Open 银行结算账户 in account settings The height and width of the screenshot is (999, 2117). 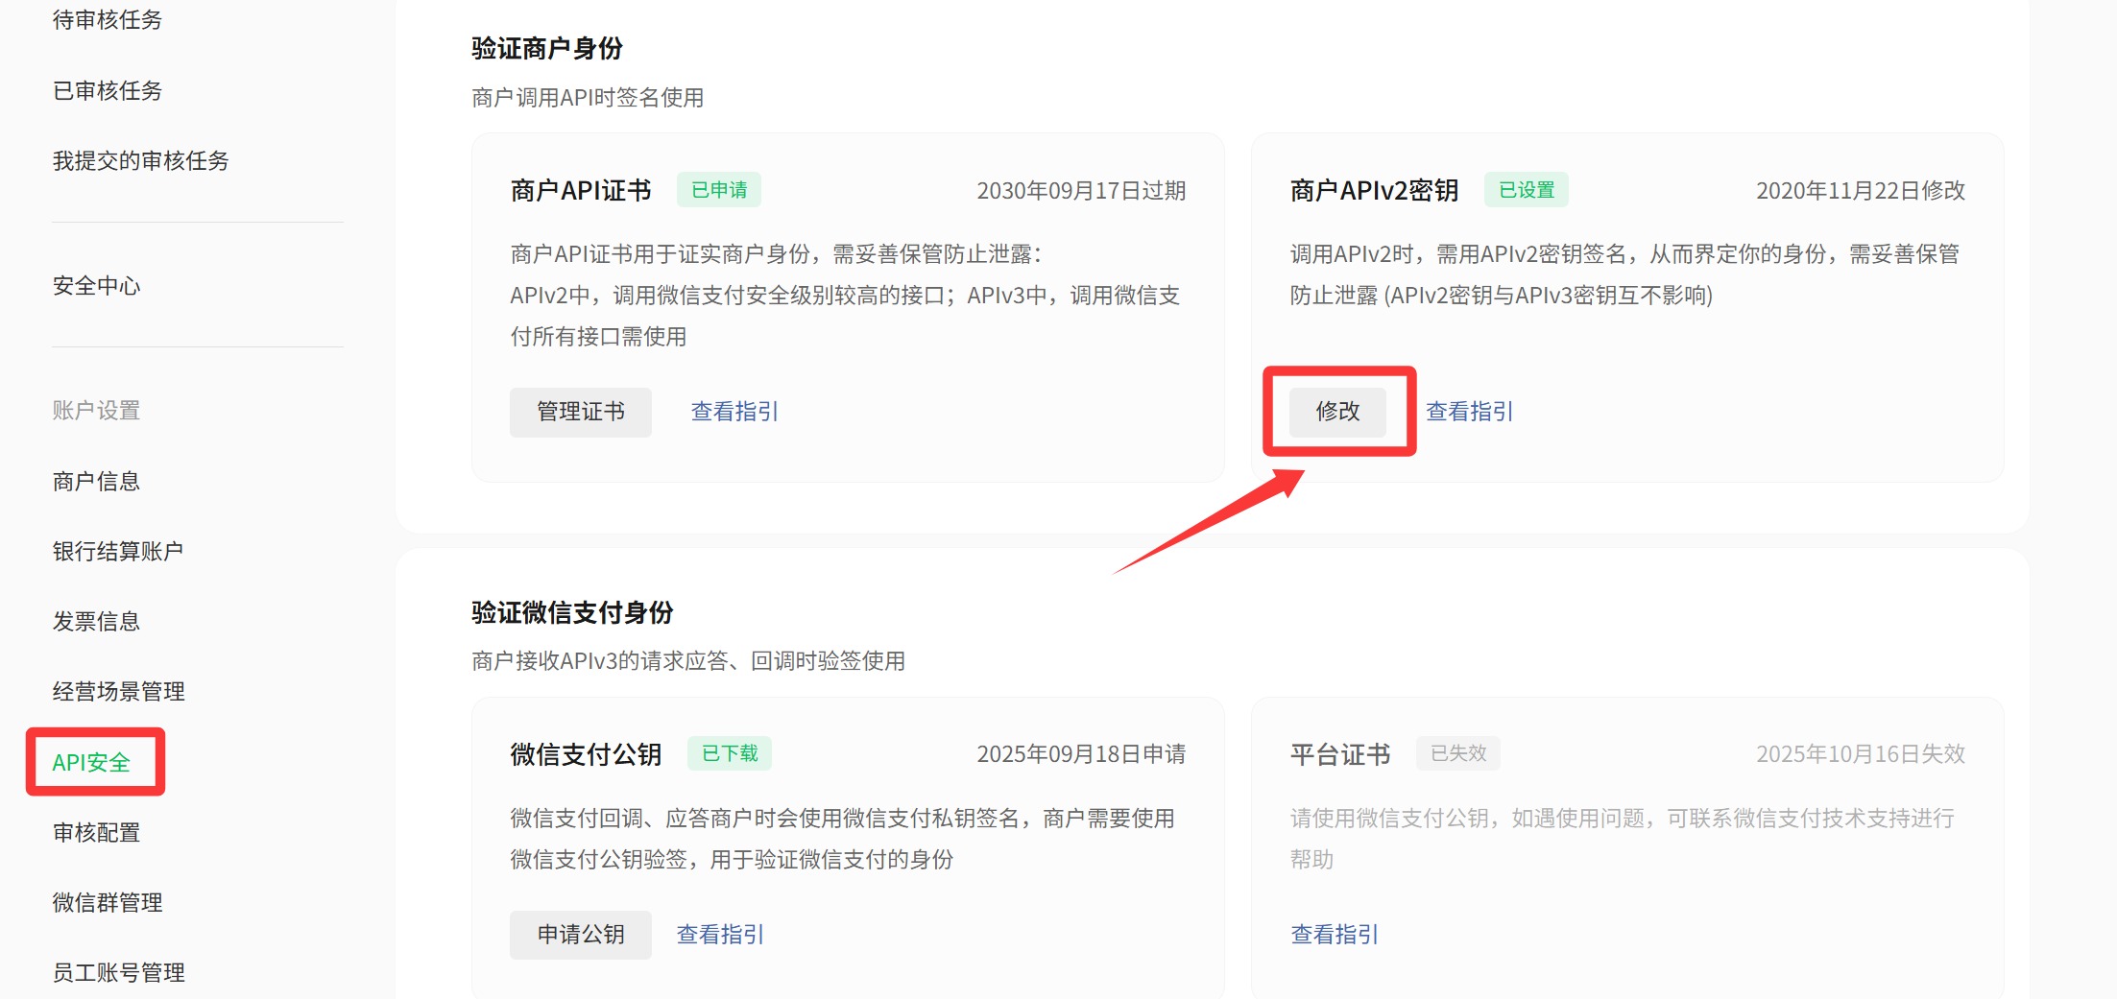pos(117,552)
